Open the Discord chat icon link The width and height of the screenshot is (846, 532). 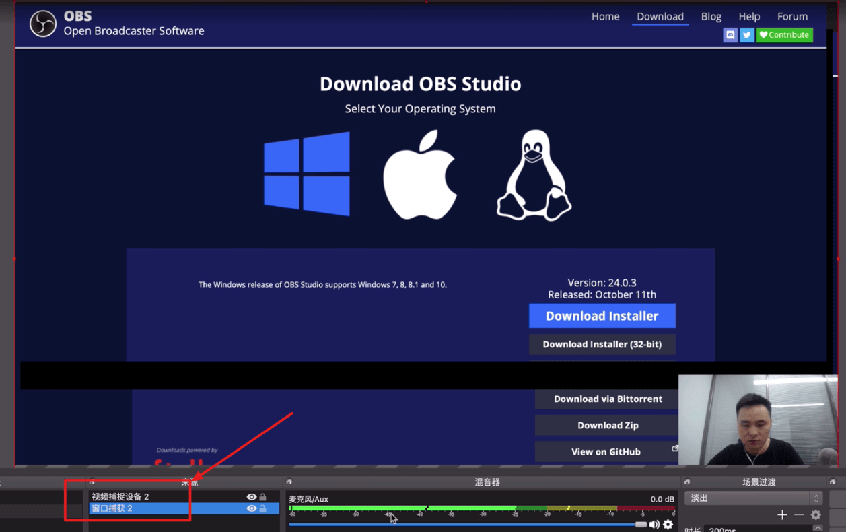coord(730,35)
